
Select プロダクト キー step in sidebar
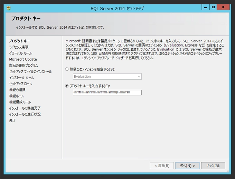coord(19,41)
